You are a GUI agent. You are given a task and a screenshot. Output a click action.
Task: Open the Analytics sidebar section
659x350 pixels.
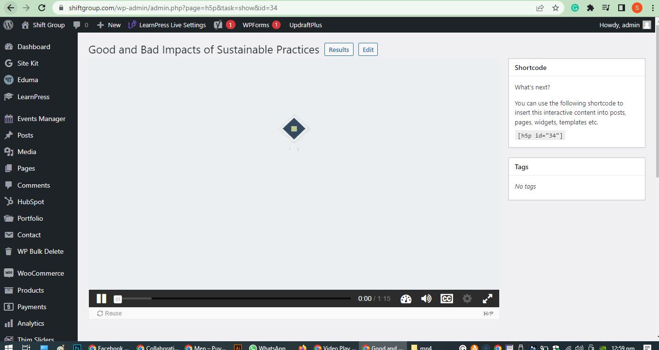31,323
